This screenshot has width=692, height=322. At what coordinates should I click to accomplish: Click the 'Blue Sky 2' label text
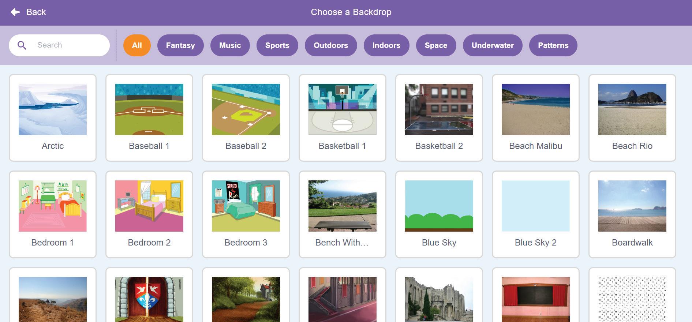pyautogui.click(x=536, y=243)
